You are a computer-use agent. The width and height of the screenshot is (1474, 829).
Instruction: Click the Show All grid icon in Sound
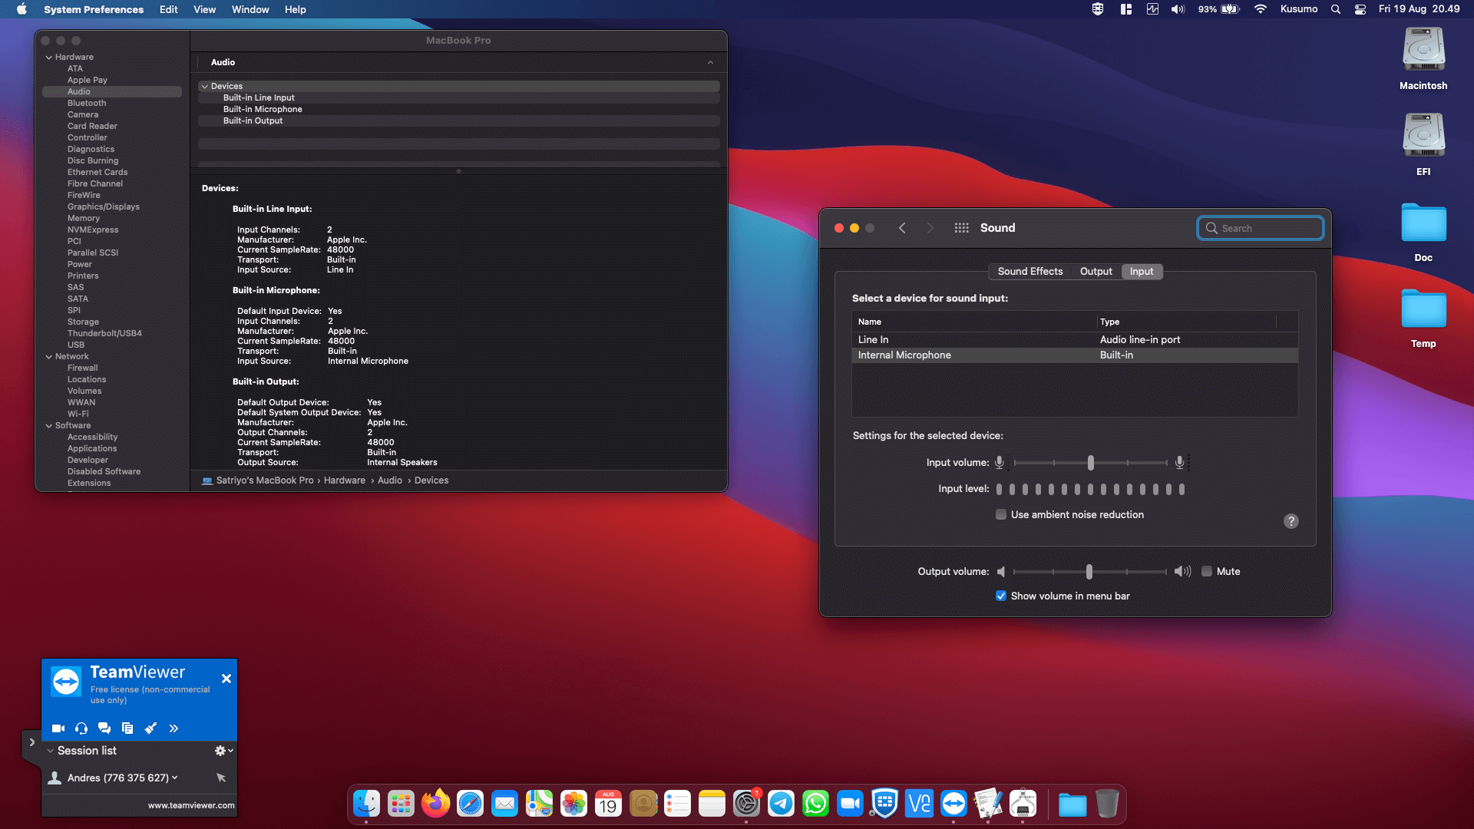pos(961,228)
